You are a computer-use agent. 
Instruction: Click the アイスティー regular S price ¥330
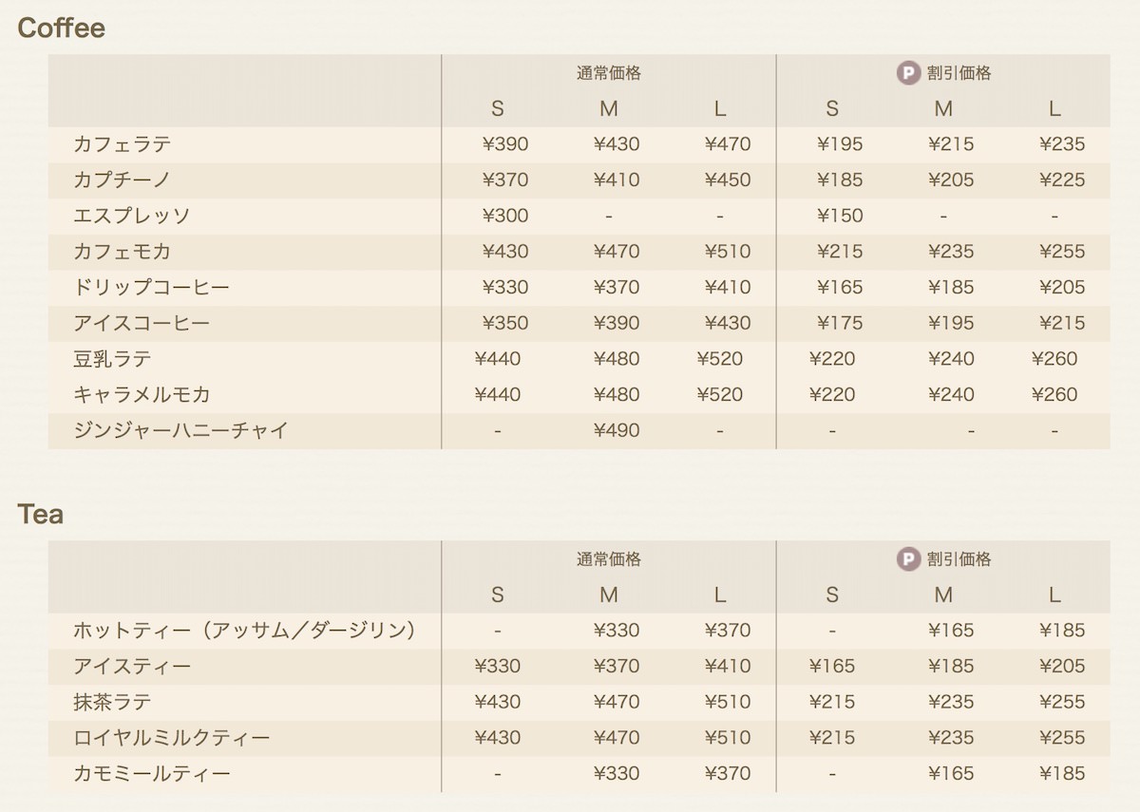(x=498, y=667)
